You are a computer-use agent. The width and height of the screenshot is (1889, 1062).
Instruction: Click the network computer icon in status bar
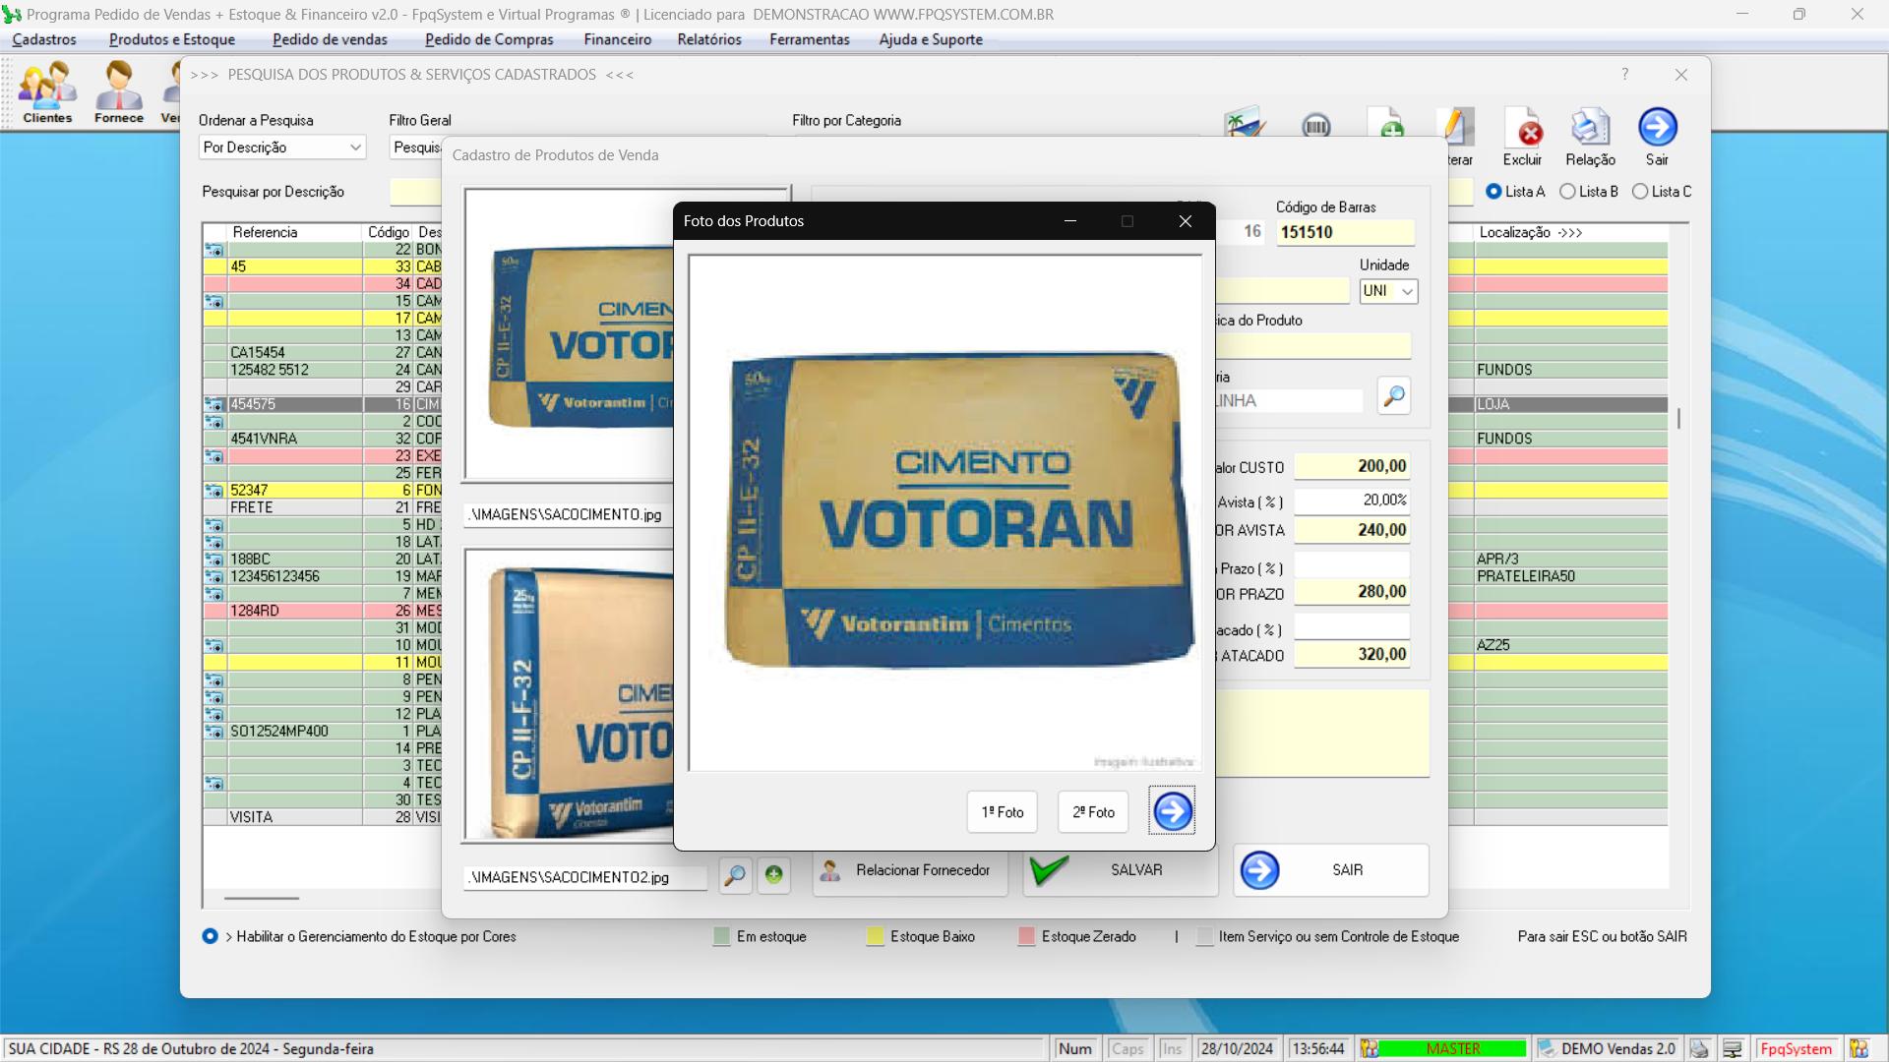[1733, 1049]
